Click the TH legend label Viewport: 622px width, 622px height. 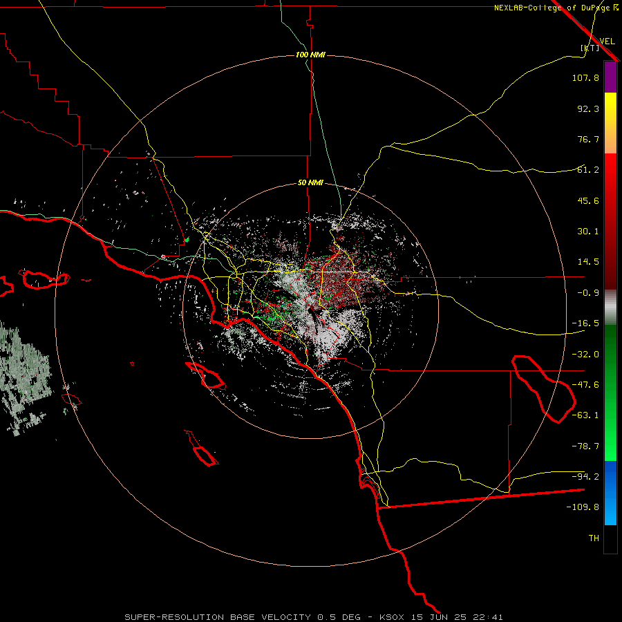click(x=594, y=538)
